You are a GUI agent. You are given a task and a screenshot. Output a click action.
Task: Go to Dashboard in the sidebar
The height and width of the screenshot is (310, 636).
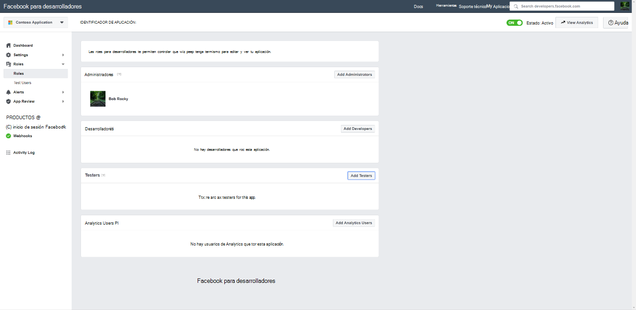[x=23, y=45]
